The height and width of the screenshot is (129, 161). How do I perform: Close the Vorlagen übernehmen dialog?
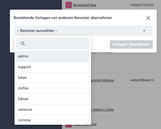[x=148, y=18]
